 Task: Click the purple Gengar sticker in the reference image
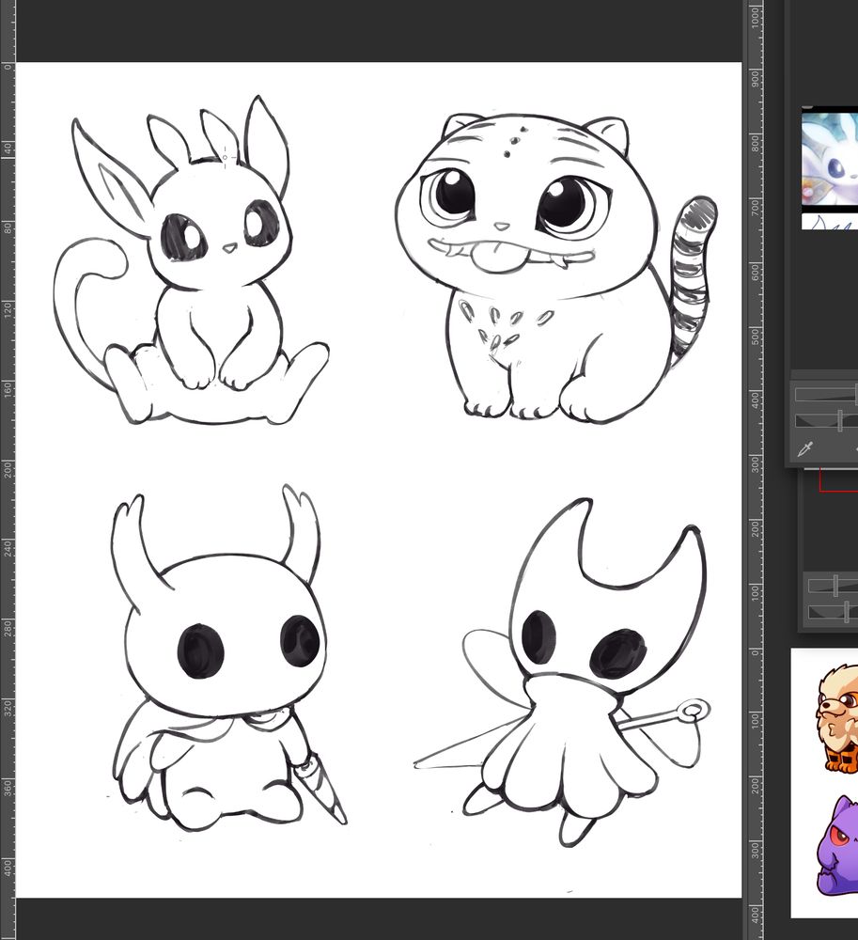pos(837,846)
